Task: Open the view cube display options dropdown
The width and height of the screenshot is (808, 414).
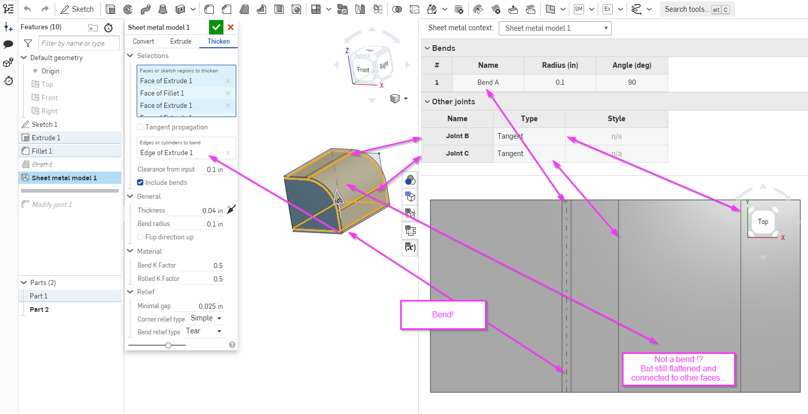Action: coord(399,99)
